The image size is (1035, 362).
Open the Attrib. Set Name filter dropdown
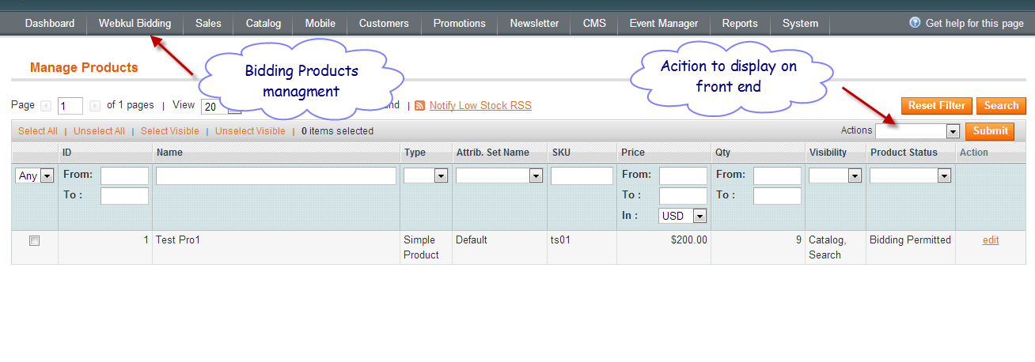coord(499,175)
